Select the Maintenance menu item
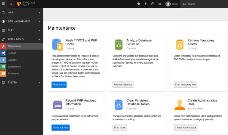The width and height of the screenshot is (228, 135). coord(14,46)
